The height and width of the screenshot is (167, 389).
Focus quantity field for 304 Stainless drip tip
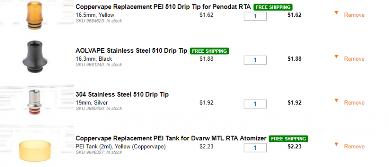point(255,104)
